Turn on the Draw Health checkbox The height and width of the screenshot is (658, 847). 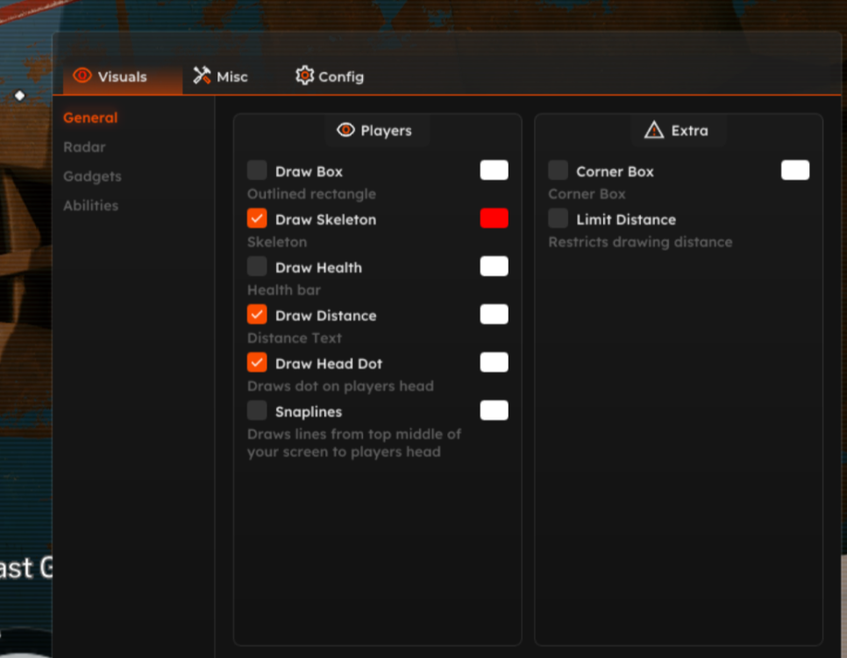coord(257,267)
